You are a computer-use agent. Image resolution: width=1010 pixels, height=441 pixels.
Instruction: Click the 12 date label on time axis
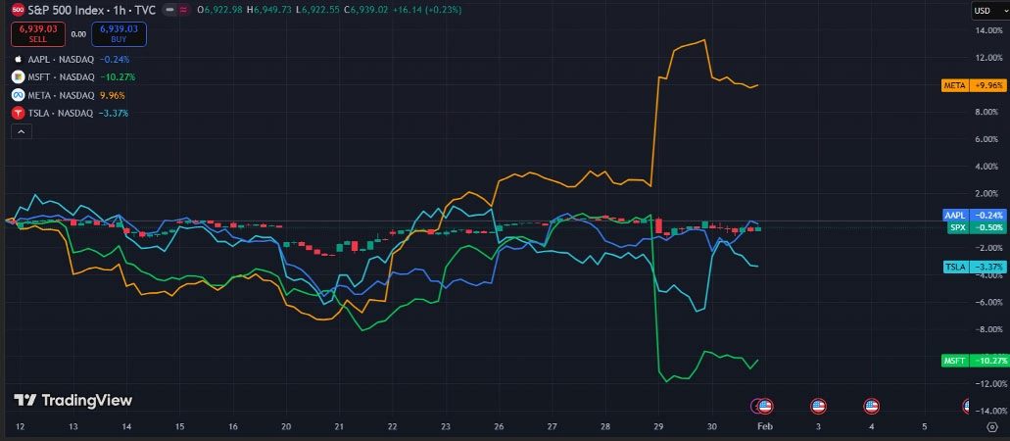tap(20, 427)
